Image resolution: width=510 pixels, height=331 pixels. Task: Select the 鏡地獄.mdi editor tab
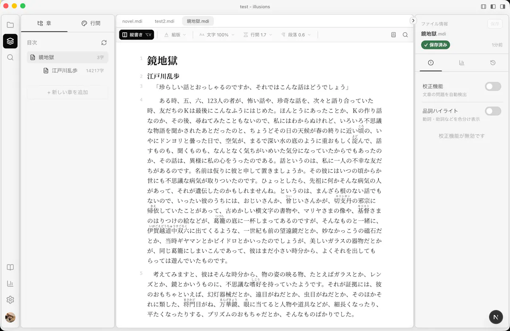click(x=198, y=21)
